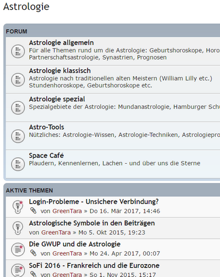Click attachment paperclip under Login-Probleme topic
Image resolution: width=220 pixels, height=277 pixels.
(34, 210)
